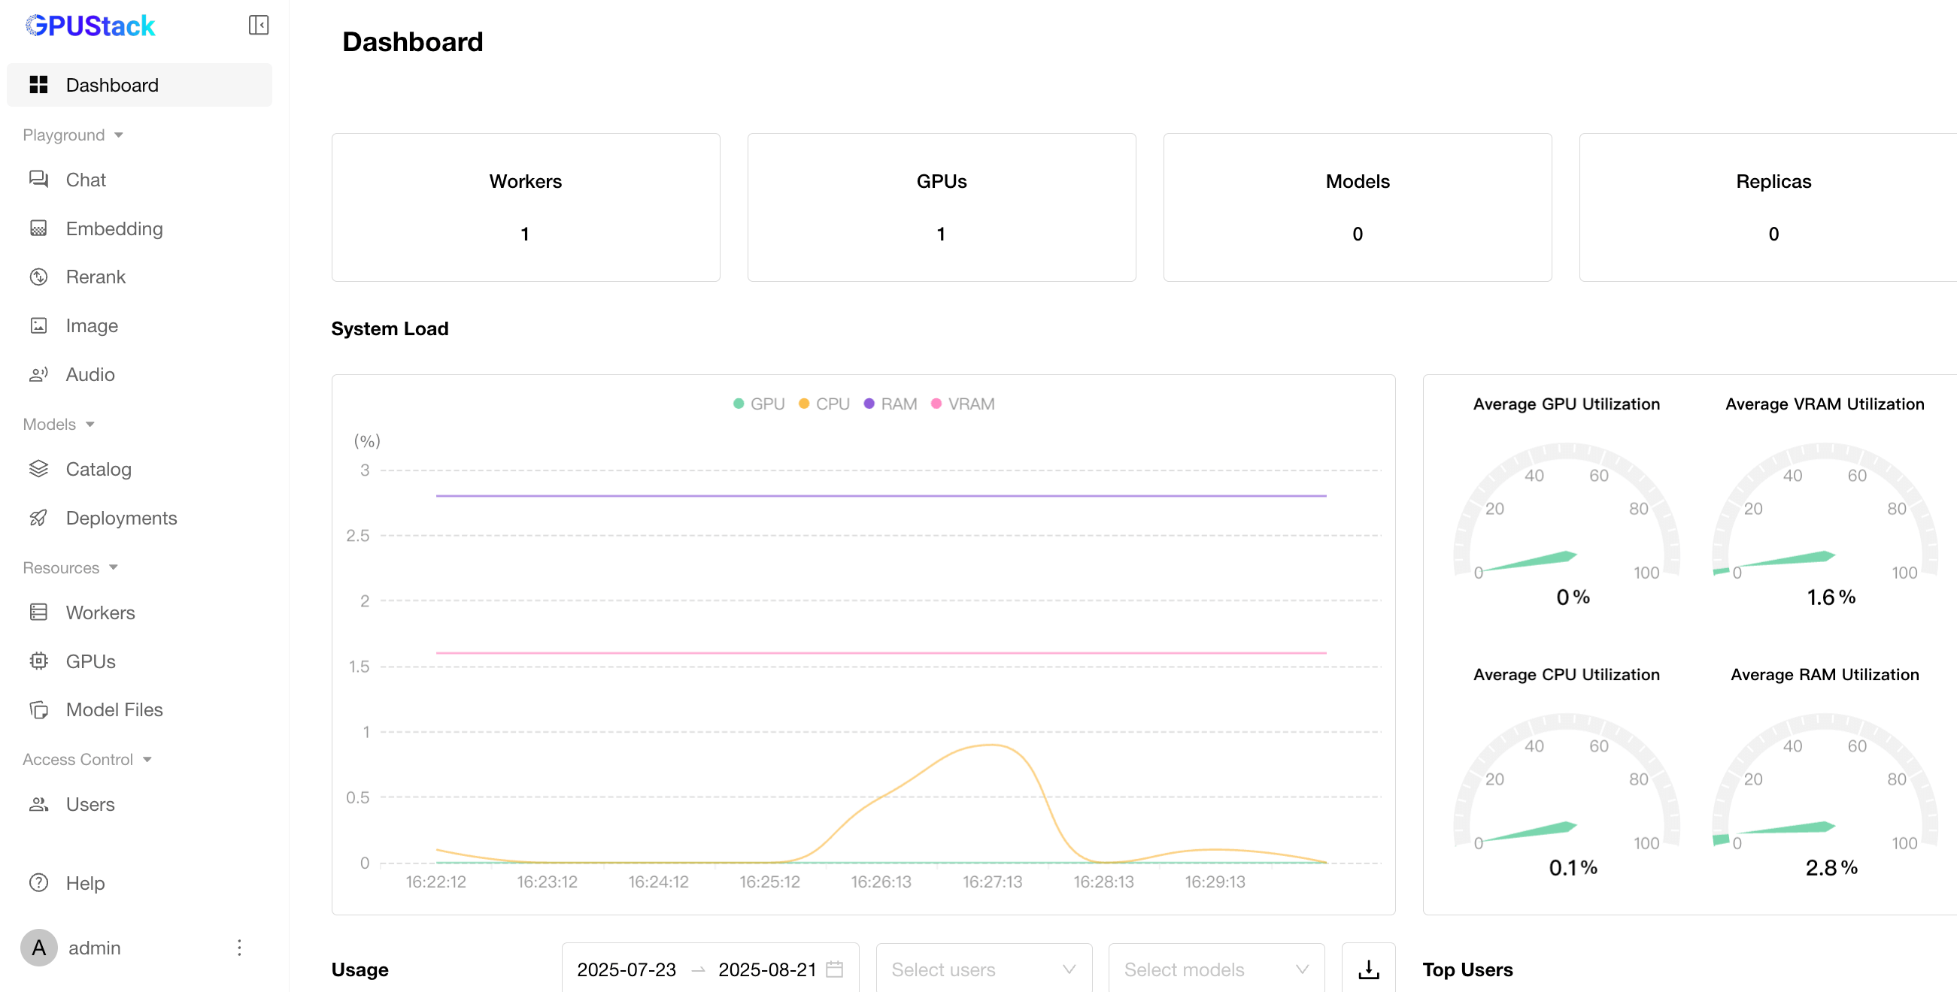The image size is (1957, 992).
Task: Open the Model Files page
Action: coord(114,709)
